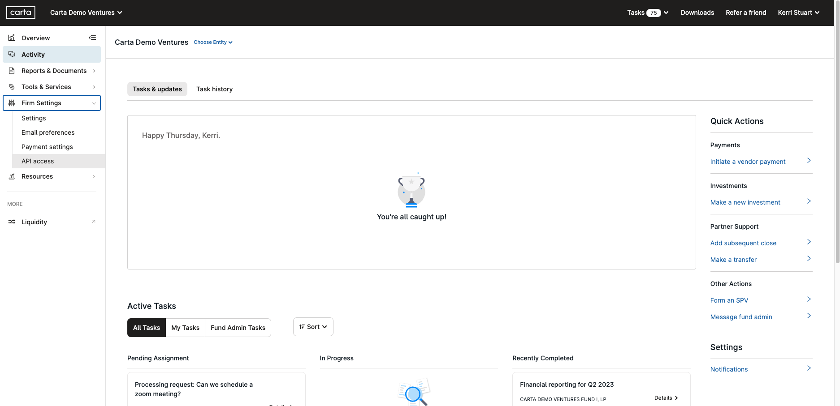The image size is (840, 406).
Task: Click arrow next to Notifications
Action: 809,368
